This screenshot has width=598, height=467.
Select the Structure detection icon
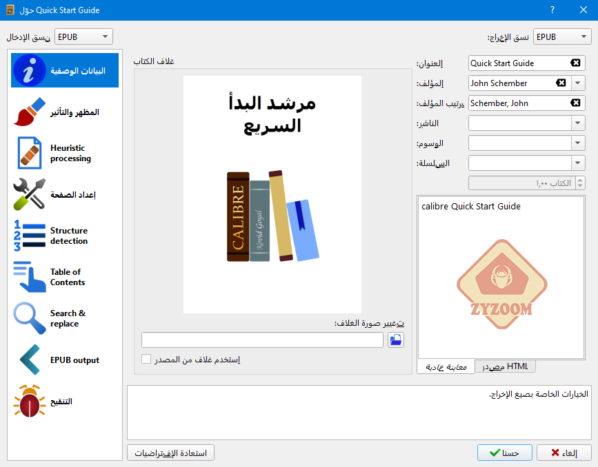(30, 236)
